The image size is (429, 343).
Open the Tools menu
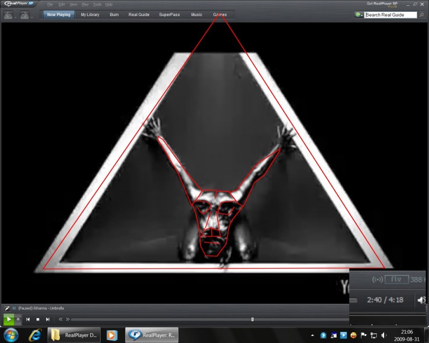click(97, 5)
